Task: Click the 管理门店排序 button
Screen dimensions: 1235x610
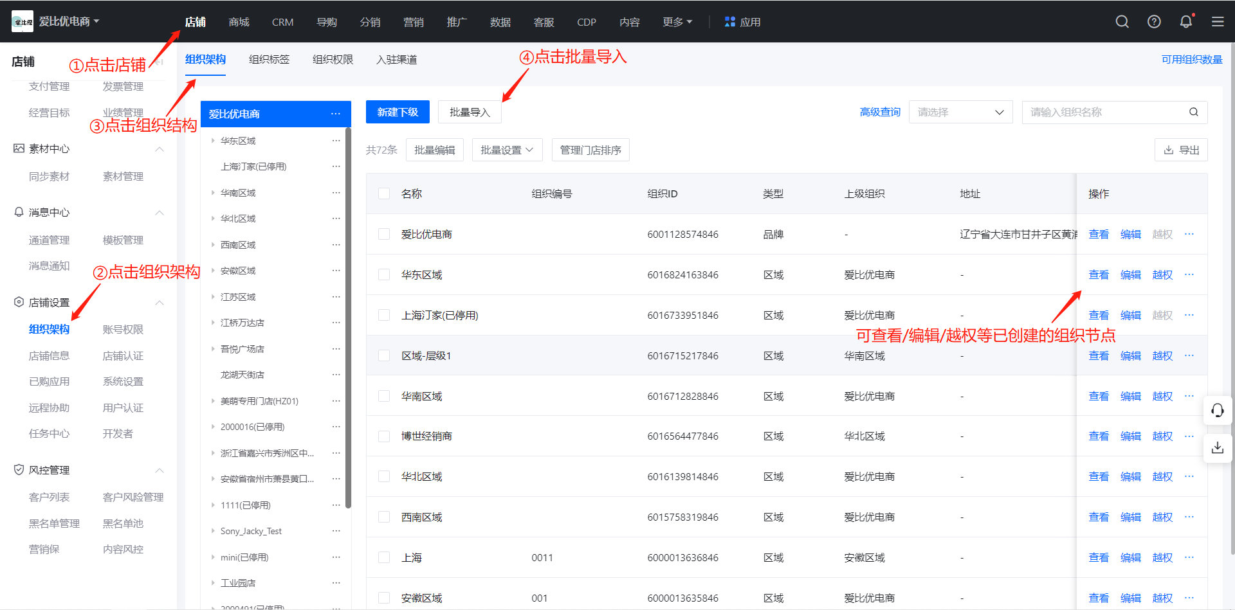Action: [x=590, y=150]
